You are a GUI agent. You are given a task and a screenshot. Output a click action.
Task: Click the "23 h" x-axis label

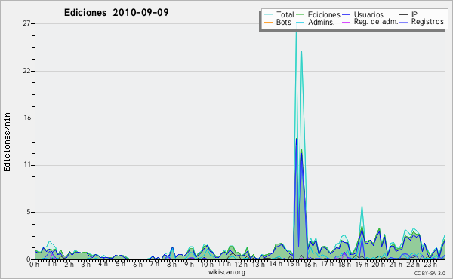430,264
